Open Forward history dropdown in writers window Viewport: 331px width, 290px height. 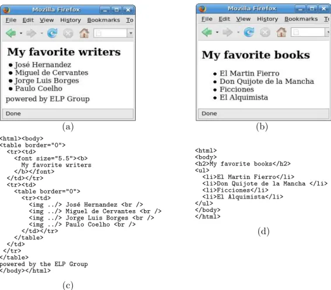41,33
